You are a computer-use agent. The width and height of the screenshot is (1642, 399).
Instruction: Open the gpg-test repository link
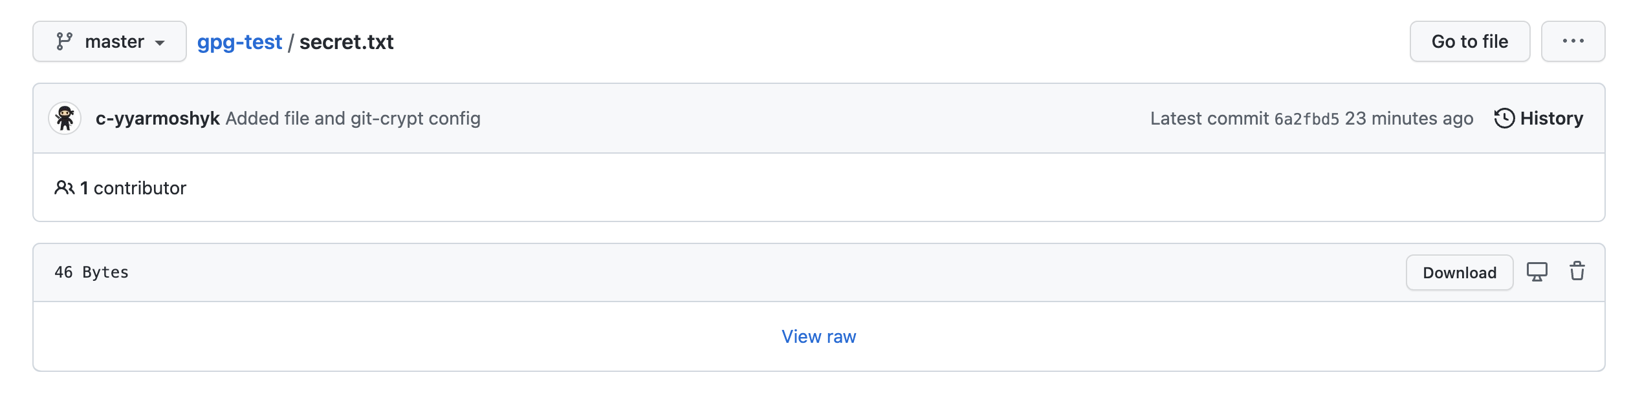click(x=239, y=42)
